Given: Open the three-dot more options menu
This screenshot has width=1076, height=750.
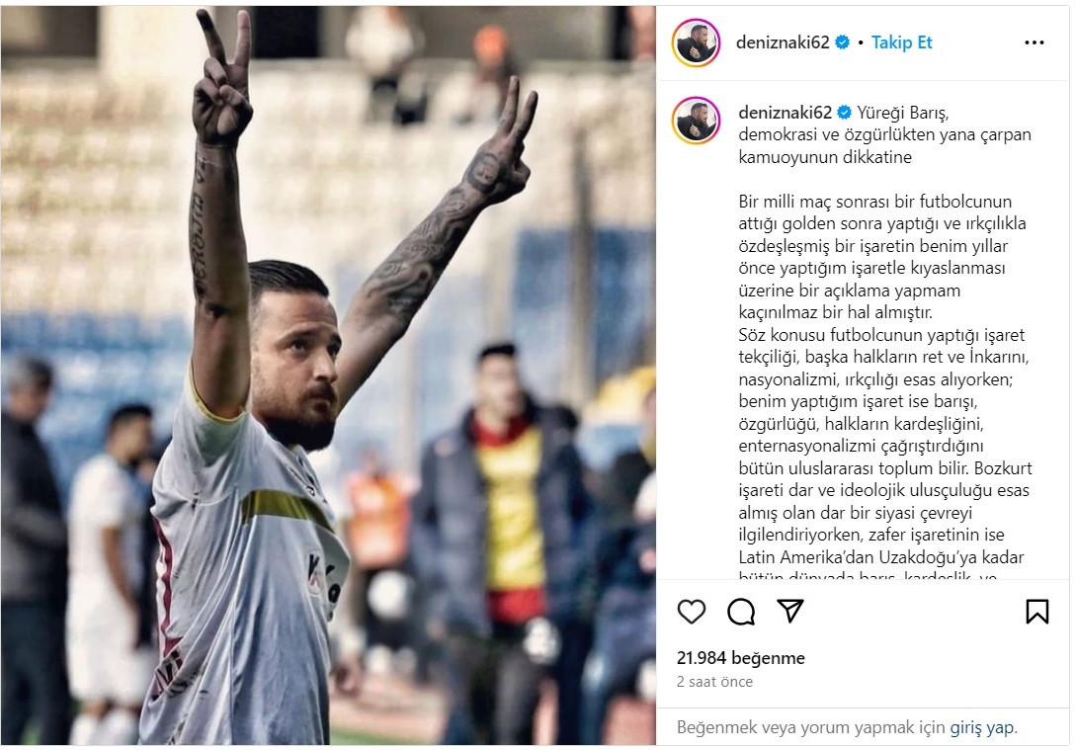Looking at the screenshot, I should point(1035,42).
